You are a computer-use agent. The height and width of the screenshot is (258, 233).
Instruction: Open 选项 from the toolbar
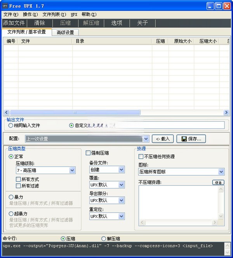pos(117,23)
